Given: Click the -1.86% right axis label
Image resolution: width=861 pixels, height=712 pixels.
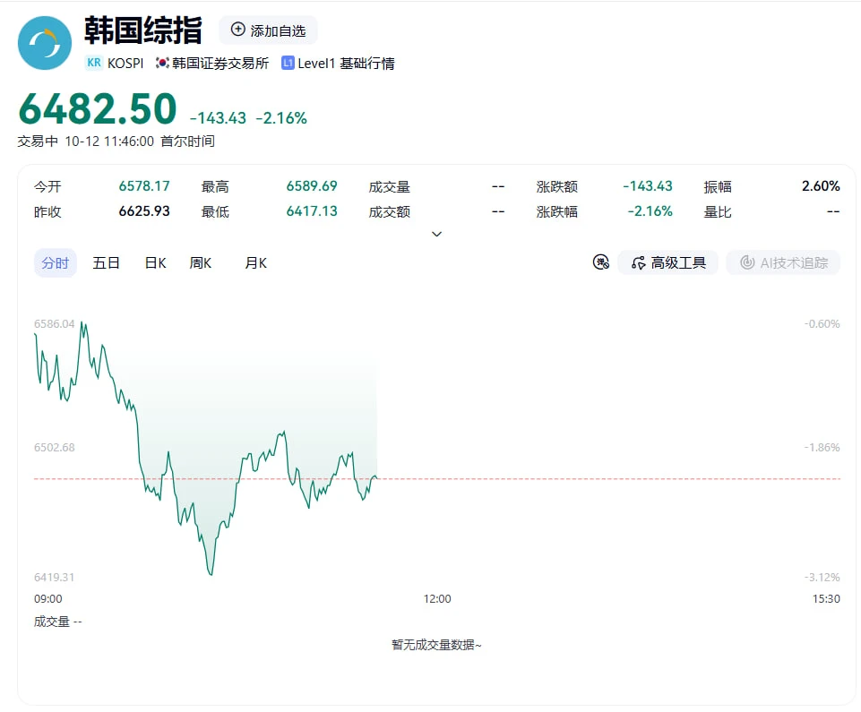Looking at the screenshot, I should (822, 448).
